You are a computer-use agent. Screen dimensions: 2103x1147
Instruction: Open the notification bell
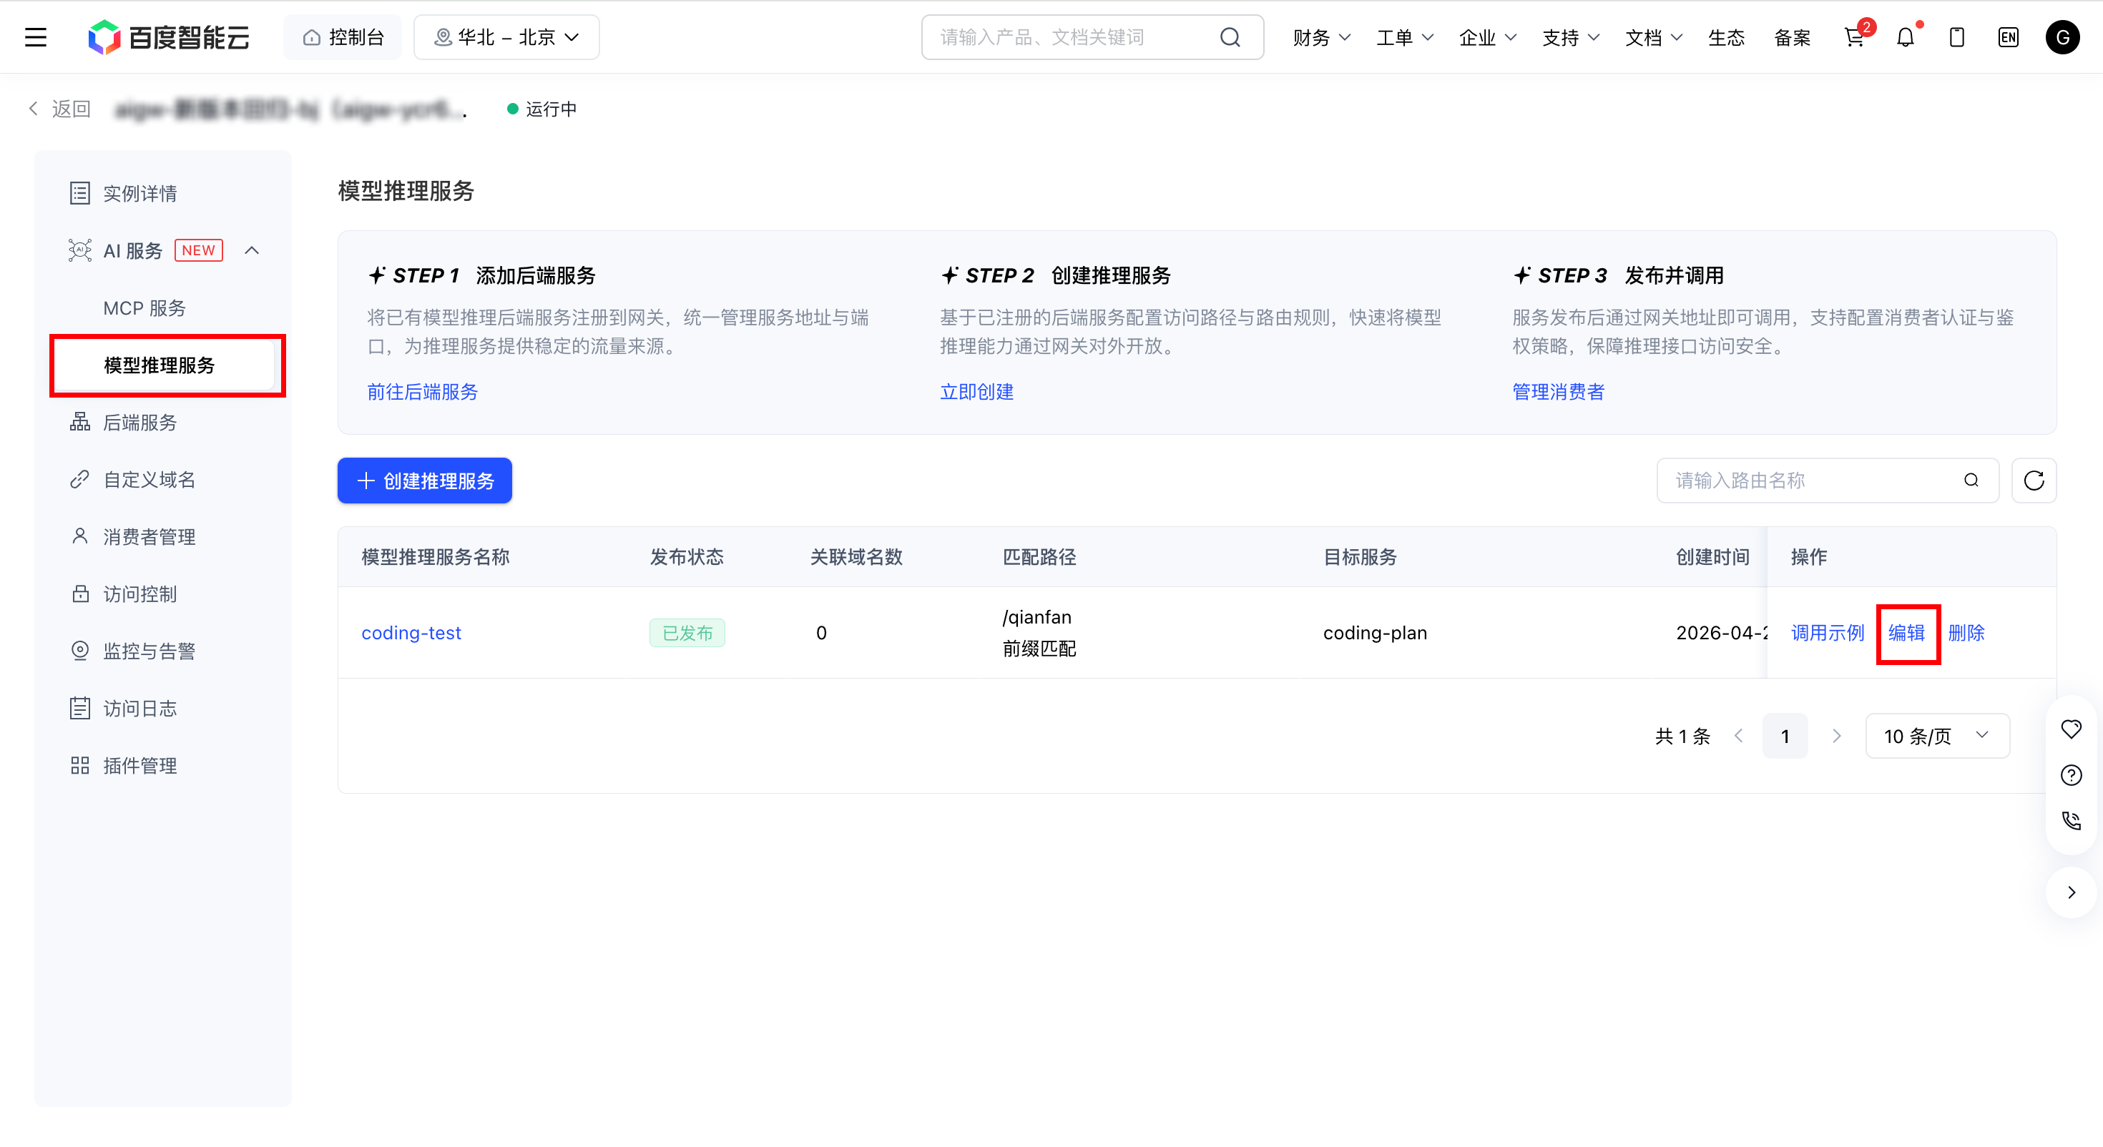pyautogui.click(x=1906, y=36)
